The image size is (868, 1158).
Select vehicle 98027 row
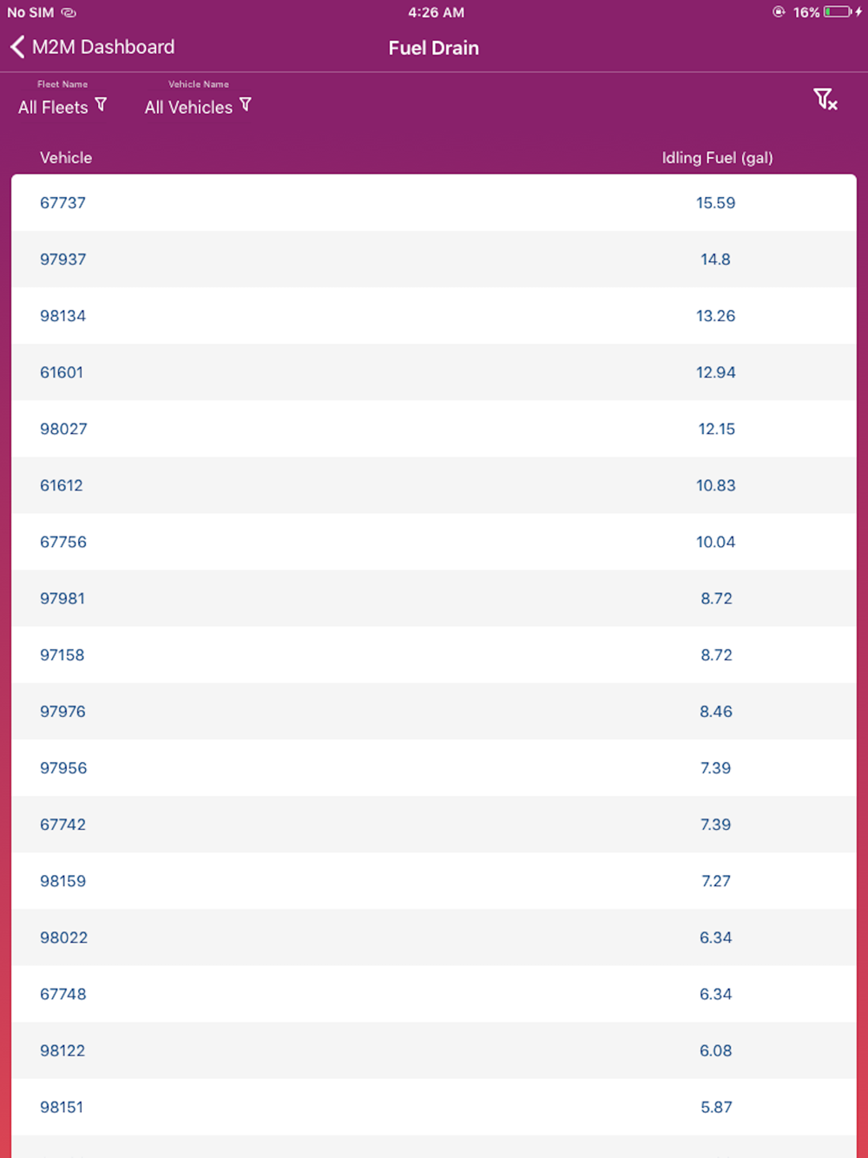point(63,429)
